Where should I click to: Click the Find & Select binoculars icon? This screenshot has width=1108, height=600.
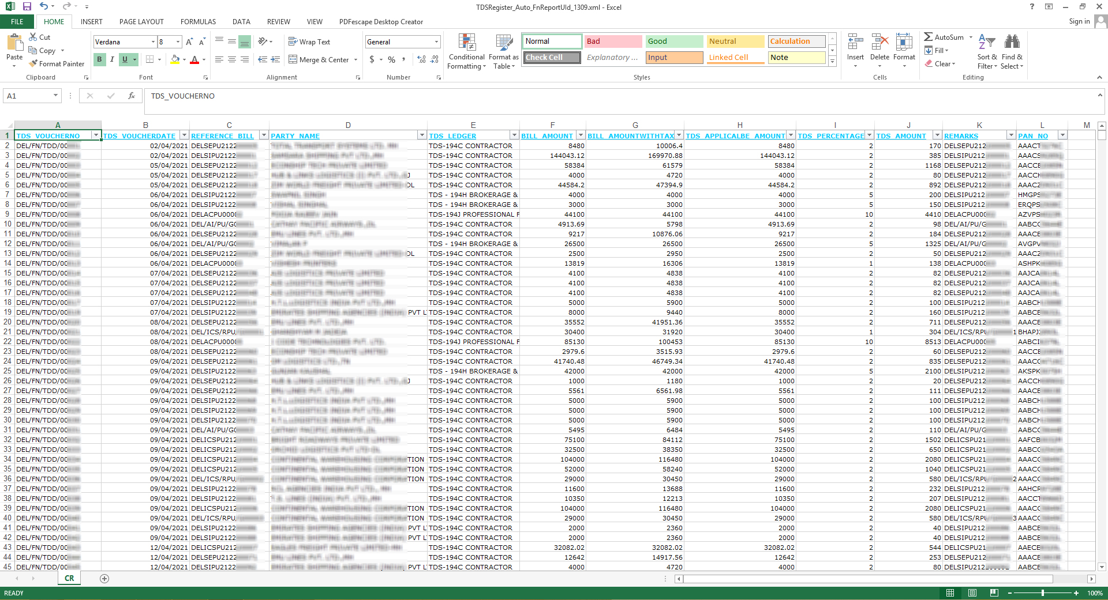pyautogui.click(x=1012, y=51)
